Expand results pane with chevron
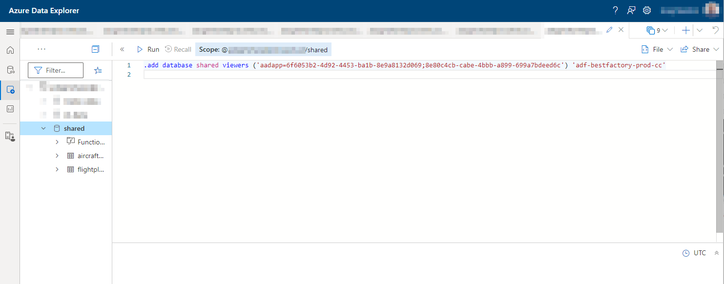The image size is (724, 284). pyautogui.click(x=717, y=253)
